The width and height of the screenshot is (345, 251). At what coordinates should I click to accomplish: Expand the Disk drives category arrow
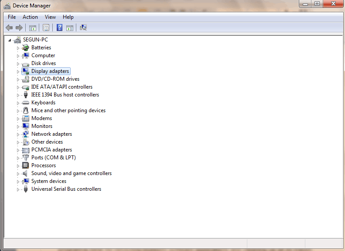(x=18, y=64)
